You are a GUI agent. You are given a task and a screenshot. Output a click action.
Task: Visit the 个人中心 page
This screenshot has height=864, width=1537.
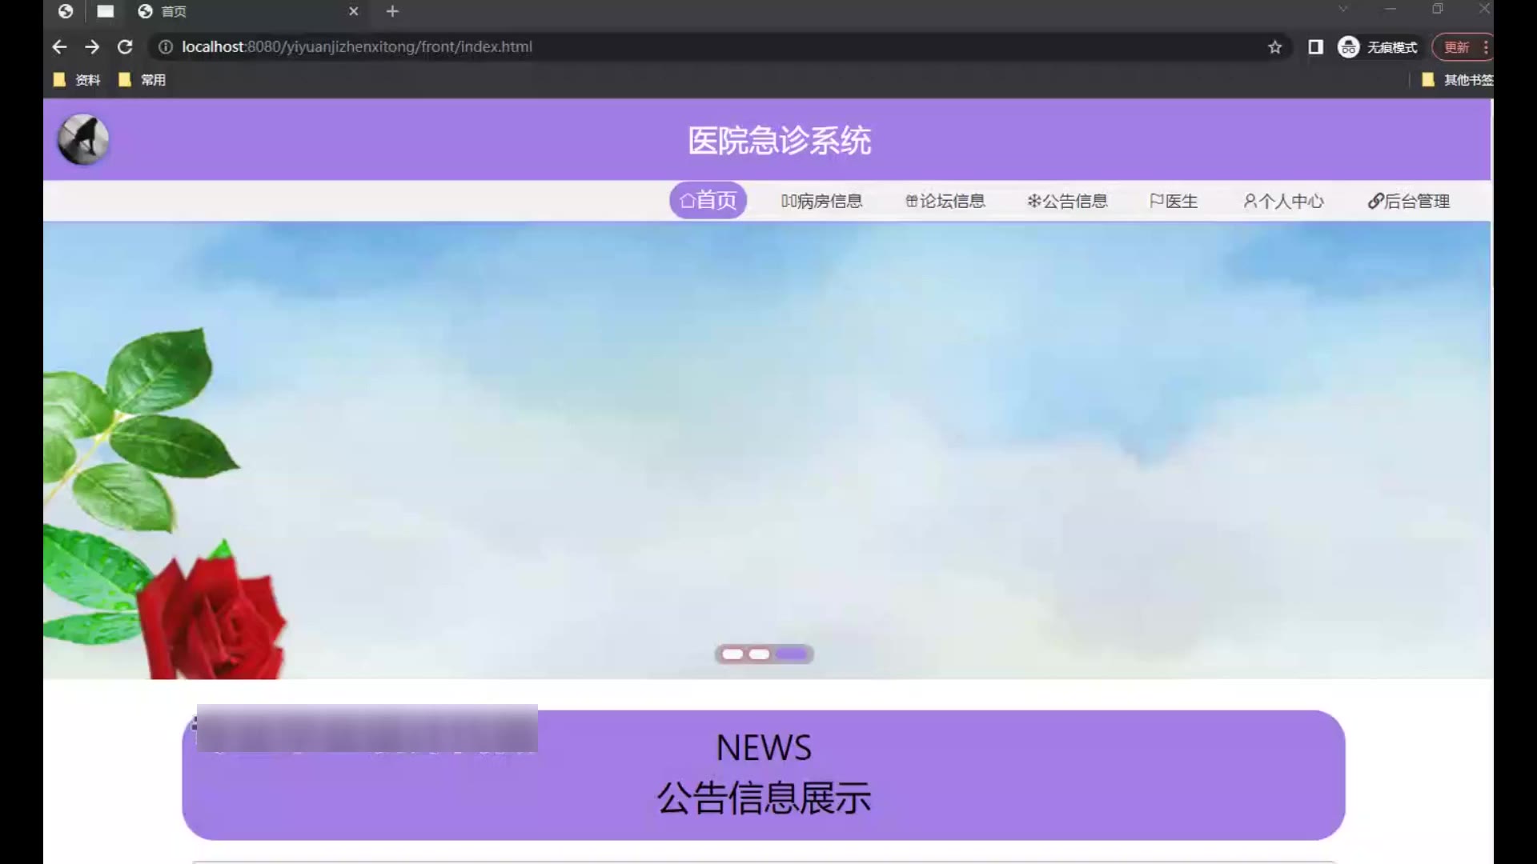tap(1283, 201)
